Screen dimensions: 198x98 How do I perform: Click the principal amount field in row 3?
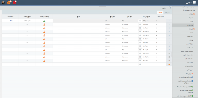(x=129, y=28)
